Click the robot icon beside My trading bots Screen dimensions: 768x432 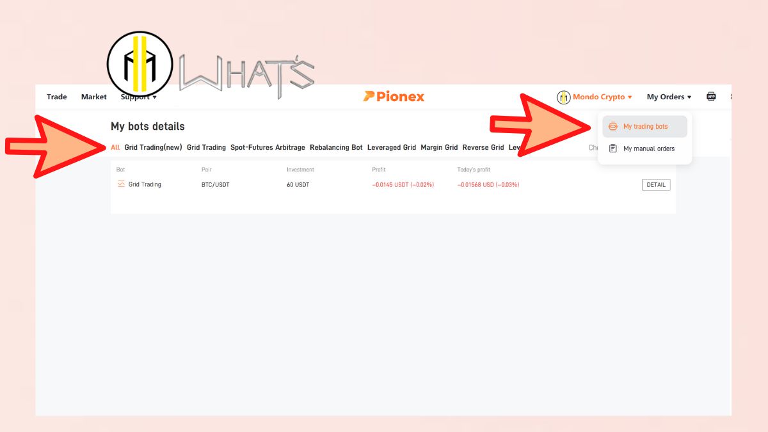[613, 127]
